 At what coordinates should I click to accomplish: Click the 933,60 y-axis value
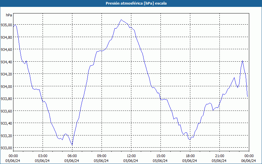coord(6,111)
